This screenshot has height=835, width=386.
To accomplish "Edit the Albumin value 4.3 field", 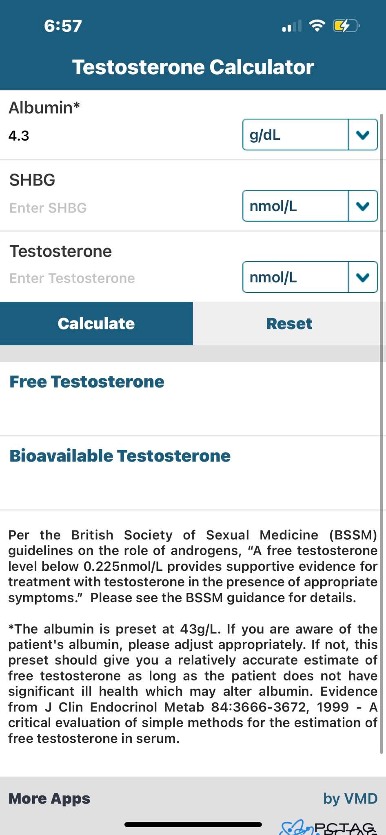I will (118, 136).
